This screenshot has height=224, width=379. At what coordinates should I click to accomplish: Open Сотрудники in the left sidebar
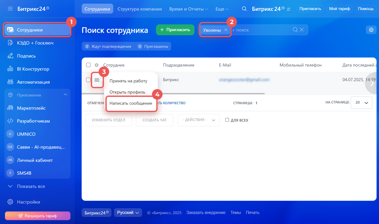37,30
